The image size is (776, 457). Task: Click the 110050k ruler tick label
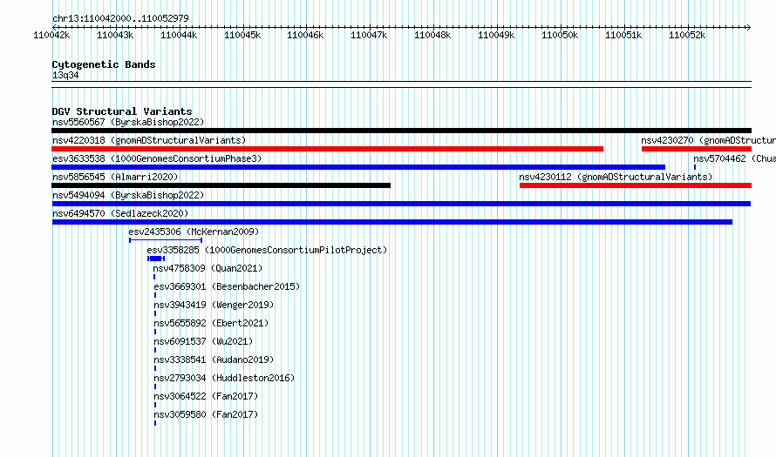point(560,35)
